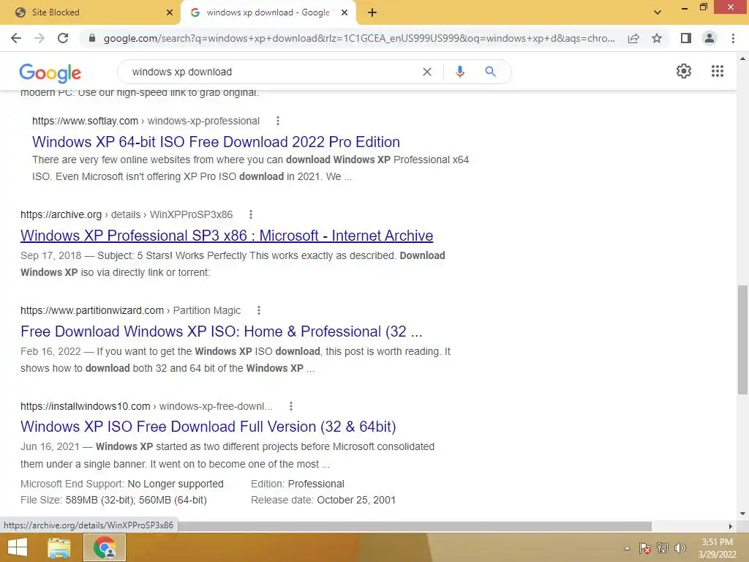Click the scroll up arrow
The image size is (749, 562).
[742, 59]
